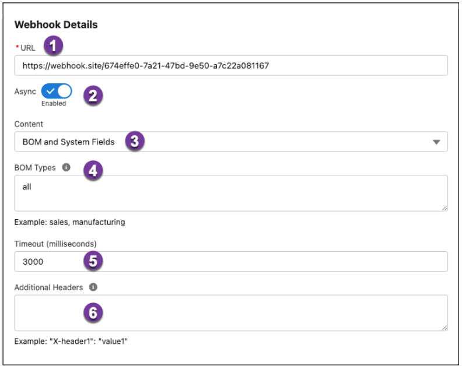
Task: Click the 'Enabled' label under Async
Action: click(x=54, y=103)
